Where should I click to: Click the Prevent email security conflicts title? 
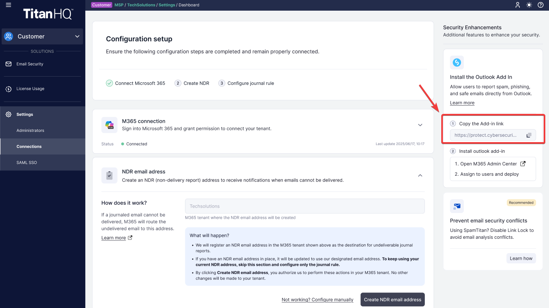[489, 221]
